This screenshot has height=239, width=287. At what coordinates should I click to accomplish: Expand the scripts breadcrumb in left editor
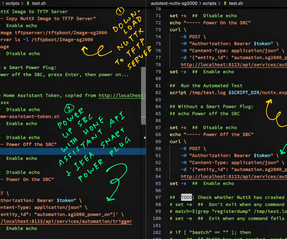[12, 3]
